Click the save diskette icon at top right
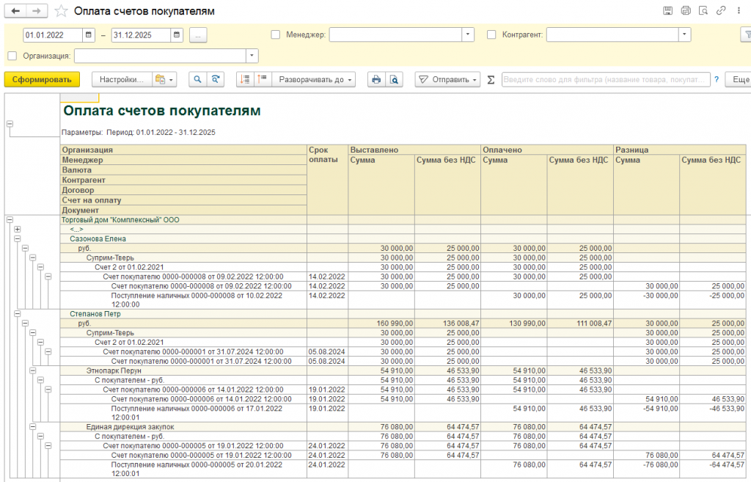 (667, 11)
